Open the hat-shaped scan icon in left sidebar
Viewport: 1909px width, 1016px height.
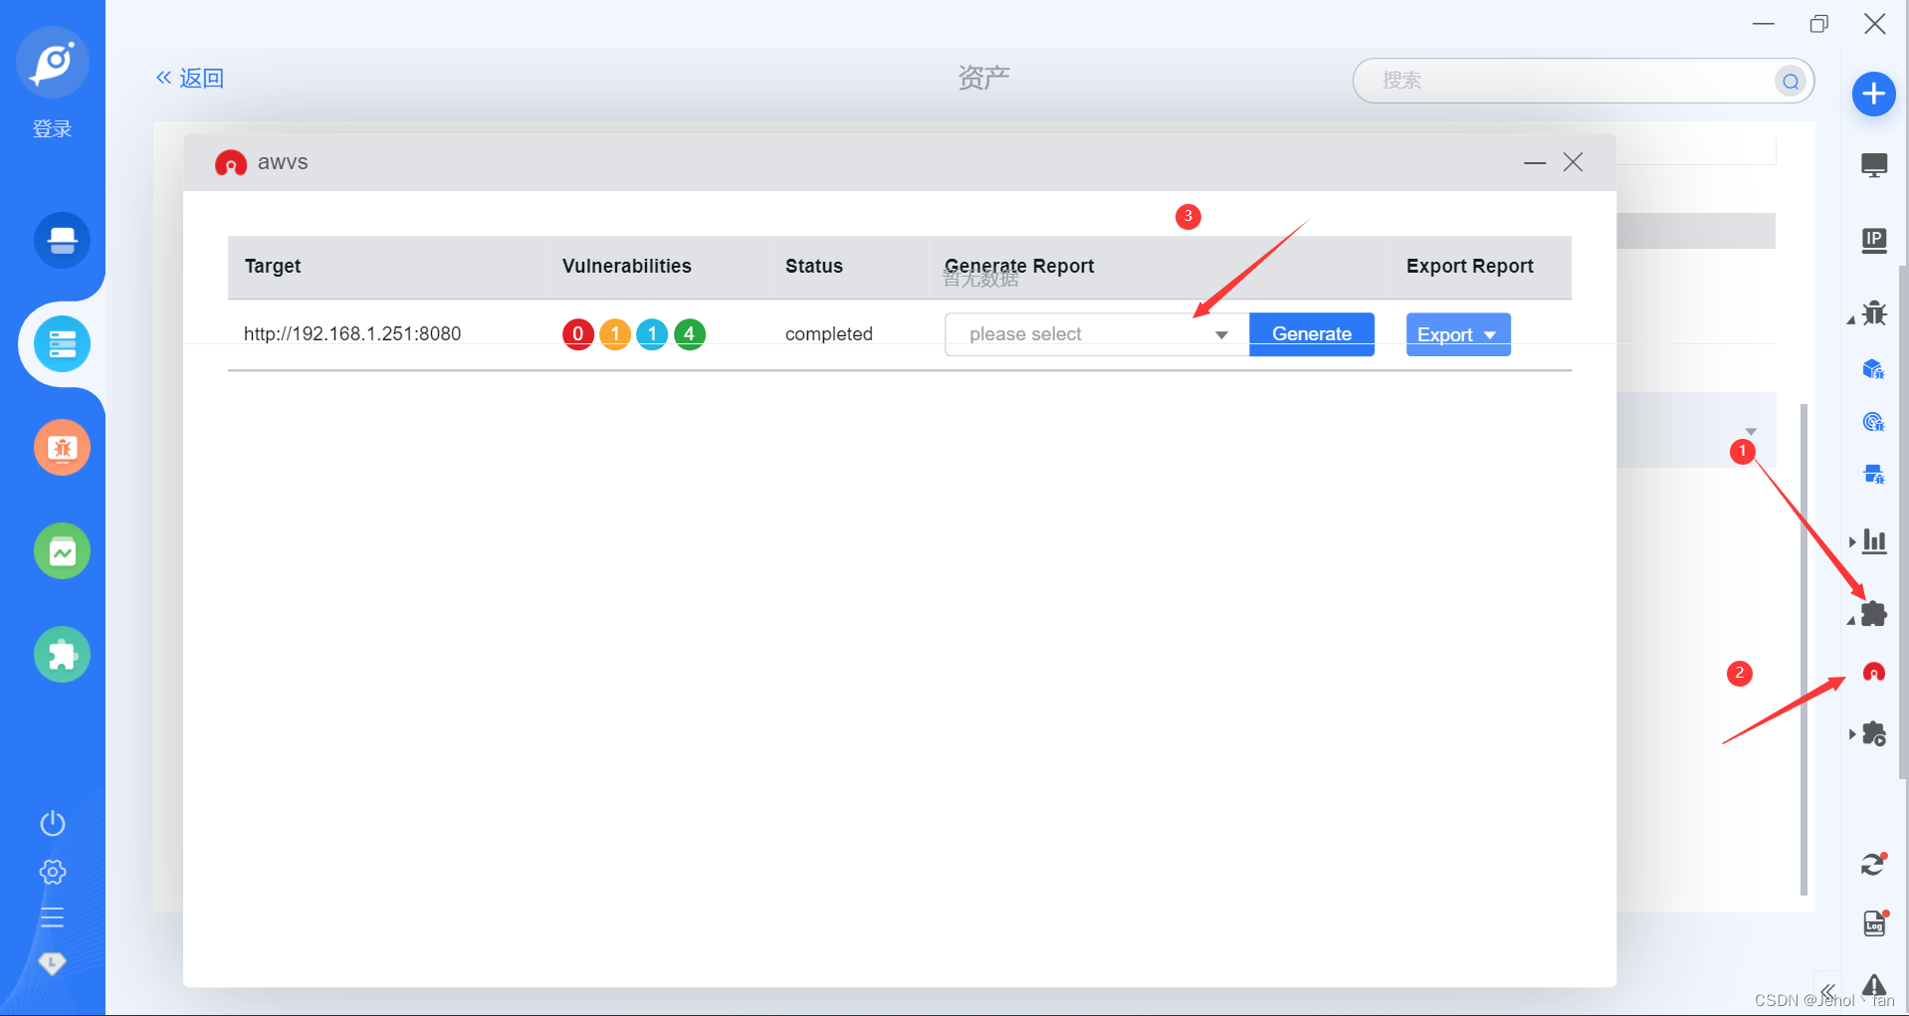62,240
